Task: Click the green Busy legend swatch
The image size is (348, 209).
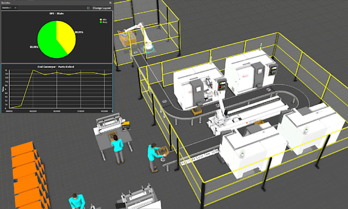Action: coord(101,22)
